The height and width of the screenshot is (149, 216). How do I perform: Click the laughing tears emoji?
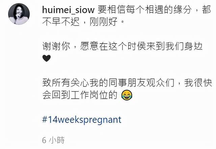pyautogui.click(x=127, y=95)
